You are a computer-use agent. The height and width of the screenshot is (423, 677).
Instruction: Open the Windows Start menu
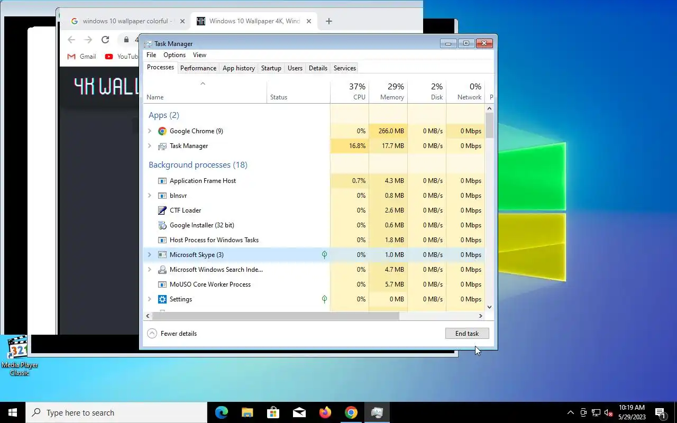pos(13,412)
